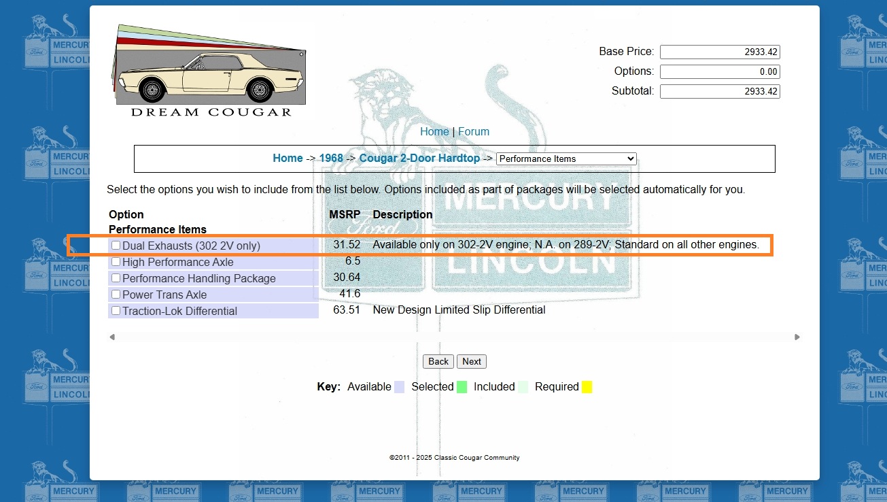887x502 pixels.
Task: Click the Dream Cougar car logo
Action: coord(209,71)
